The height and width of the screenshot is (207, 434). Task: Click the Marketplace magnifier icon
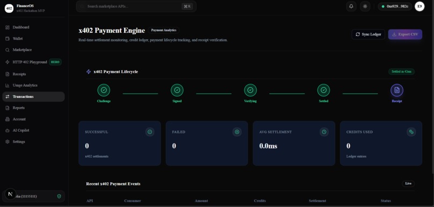[x=8, y=50]
